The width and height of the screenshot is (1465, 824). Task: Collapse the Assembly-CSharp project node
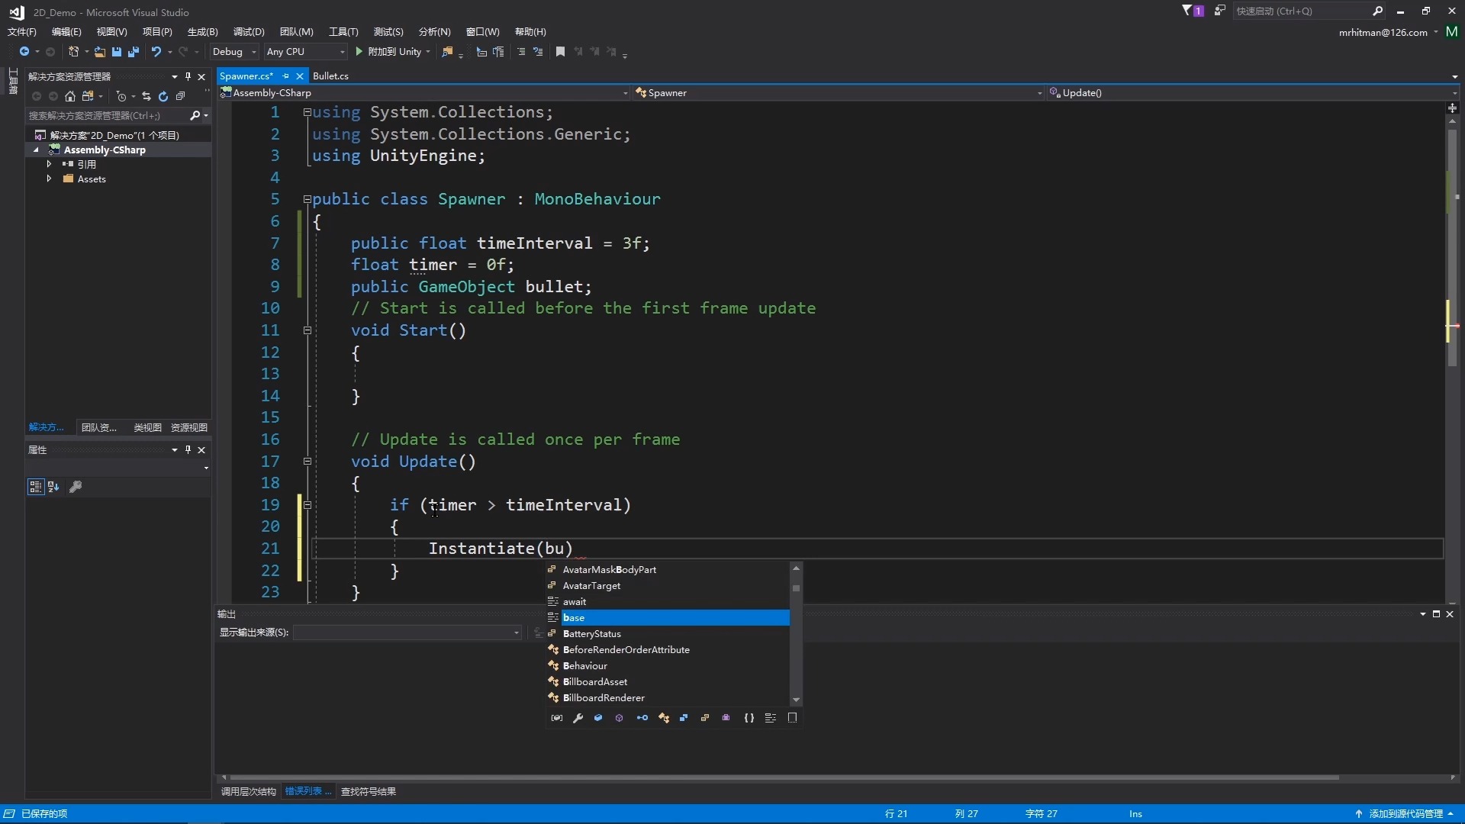(36, 150)
